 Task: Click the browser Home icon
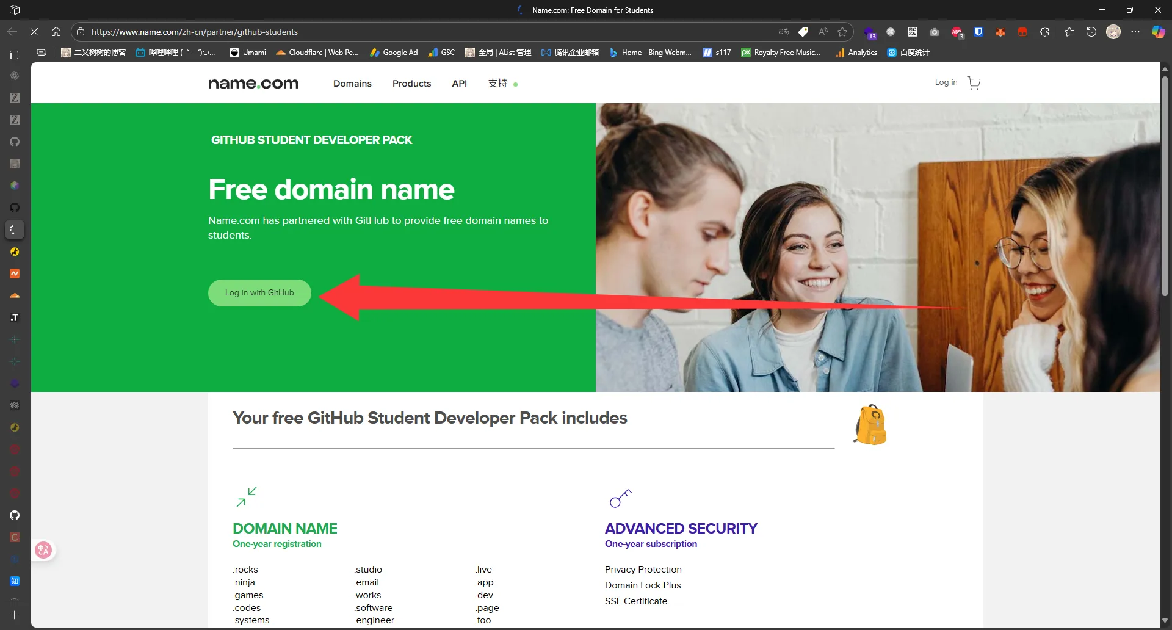[56, 32]
